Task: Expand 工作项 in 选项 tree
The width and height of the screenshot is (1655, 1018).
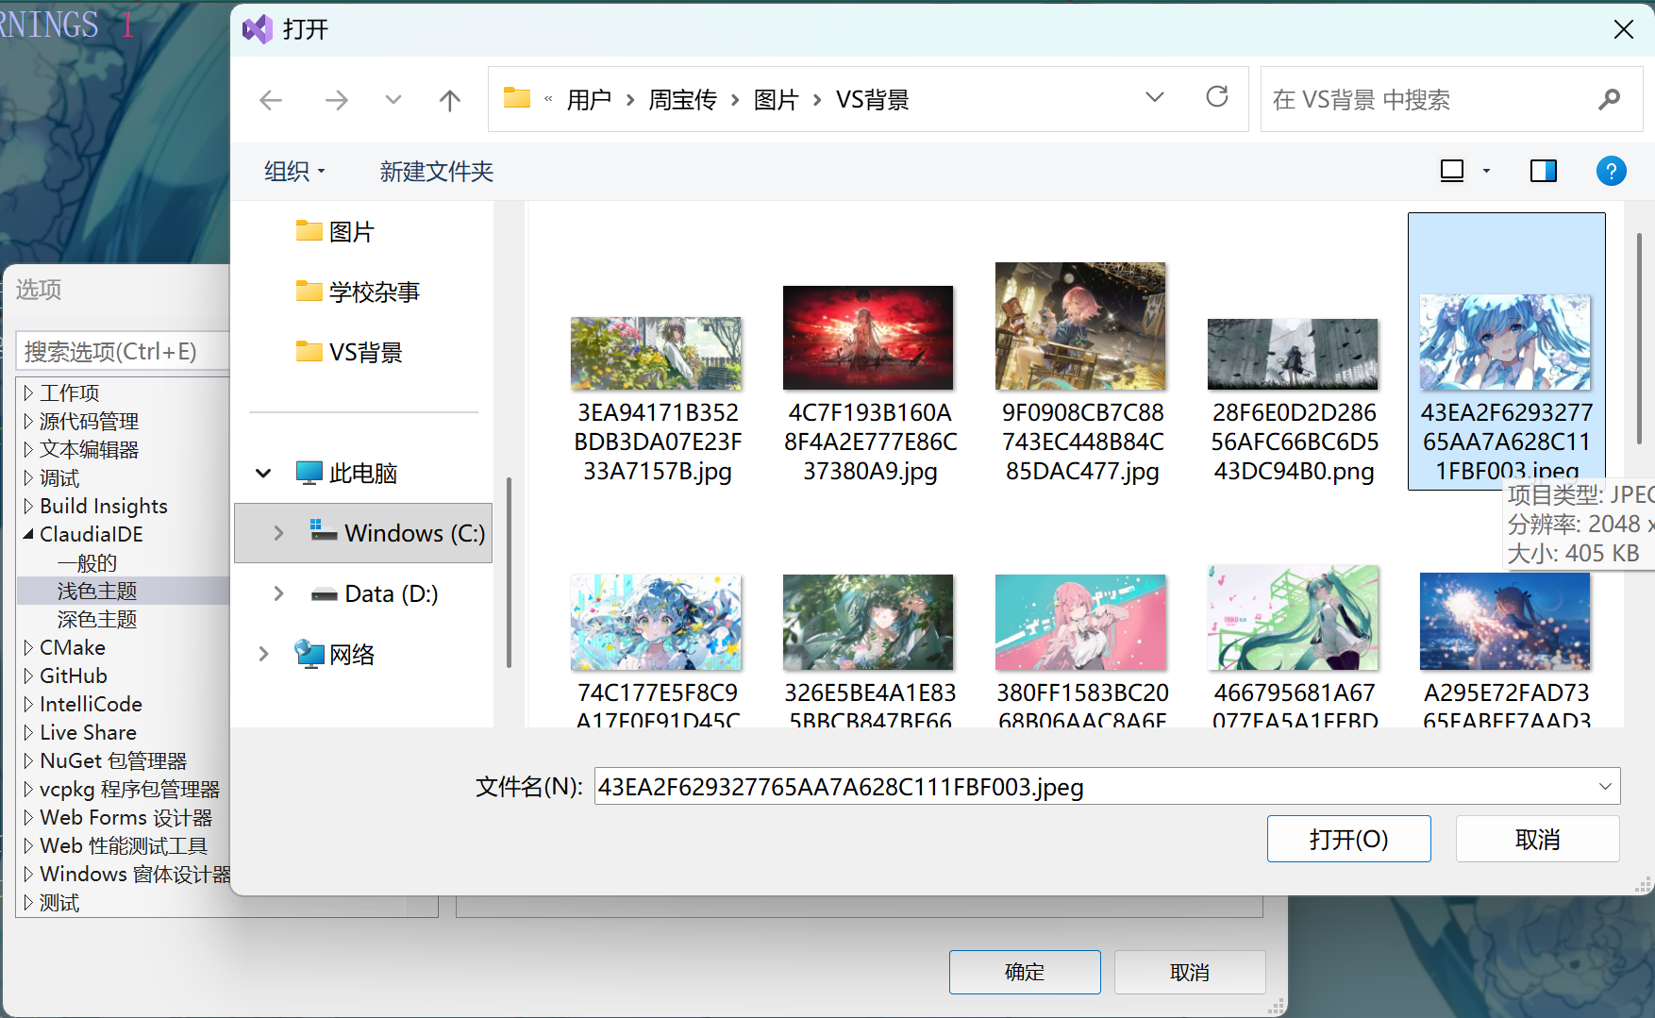Action: pos(28,392)
